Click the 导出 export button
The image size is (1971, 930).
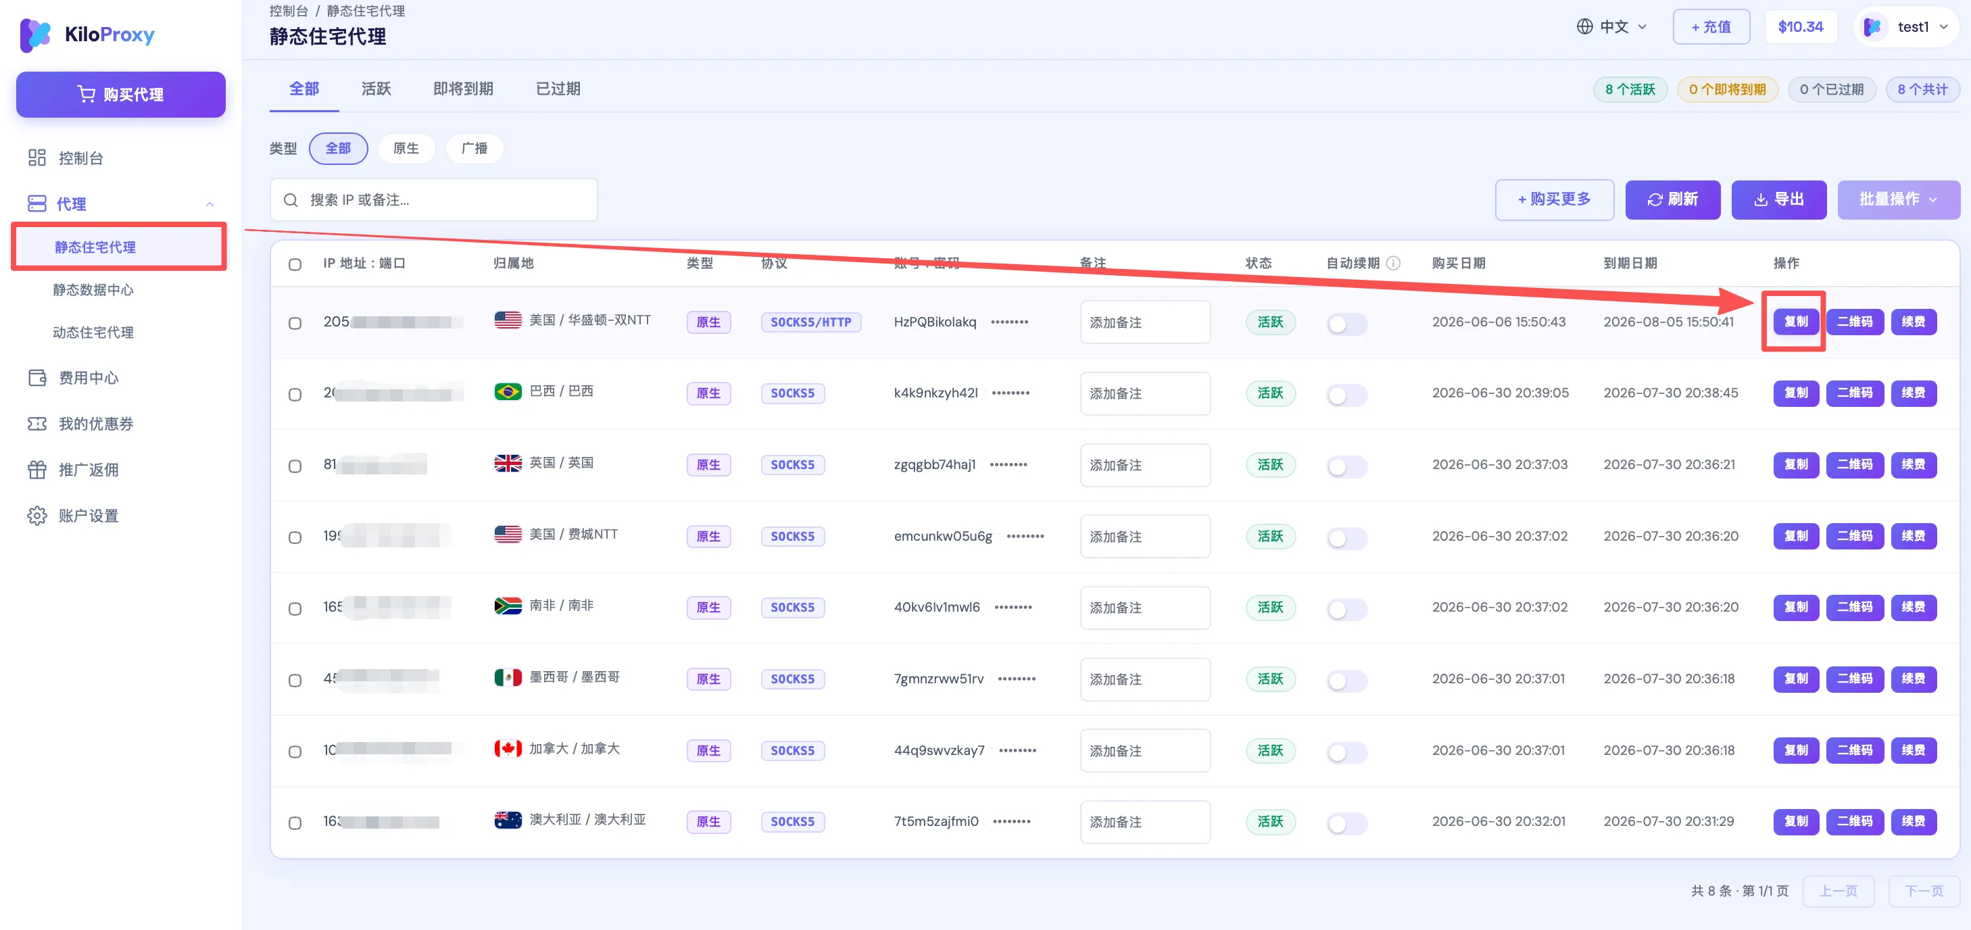click(x=1779, y=199)
